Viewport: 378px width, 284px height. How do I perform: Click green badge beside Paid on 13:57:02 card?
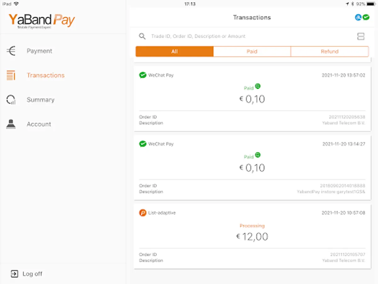coord(258,86)
